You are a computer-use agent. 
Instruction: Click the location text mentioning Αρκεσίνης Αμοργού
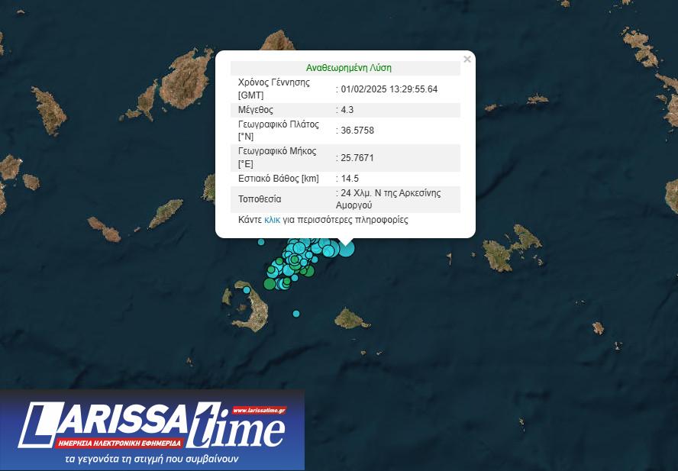pyautogui.click(x=391, y=199)
